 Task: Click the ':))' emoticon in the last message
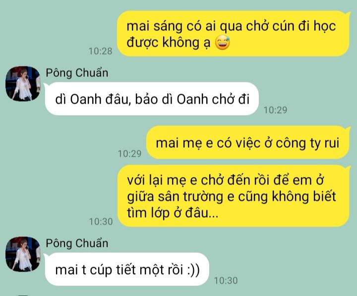point(193,270)
